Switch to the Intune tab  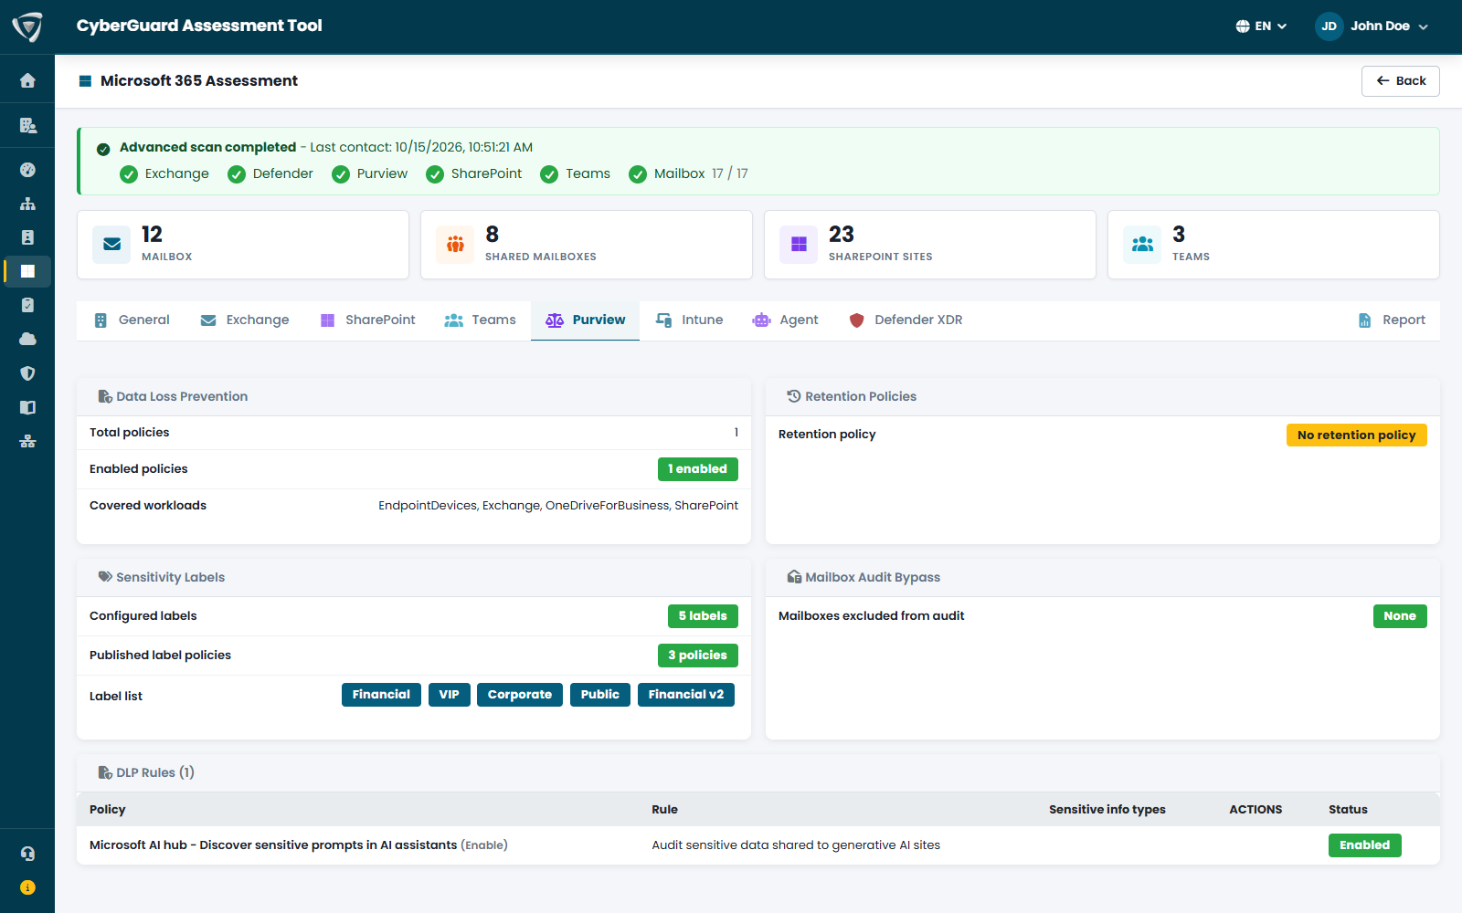tap(689, 320)
